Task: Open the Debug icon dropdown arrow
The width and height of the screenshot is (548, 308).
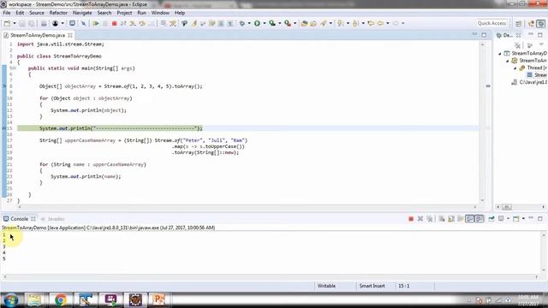Action: point(249,23)
